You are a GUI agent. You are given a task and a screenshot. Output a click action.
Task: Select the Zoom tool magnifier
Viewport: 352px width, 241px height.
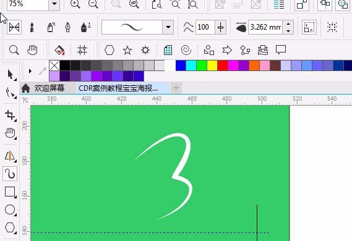tap(14, 50)
